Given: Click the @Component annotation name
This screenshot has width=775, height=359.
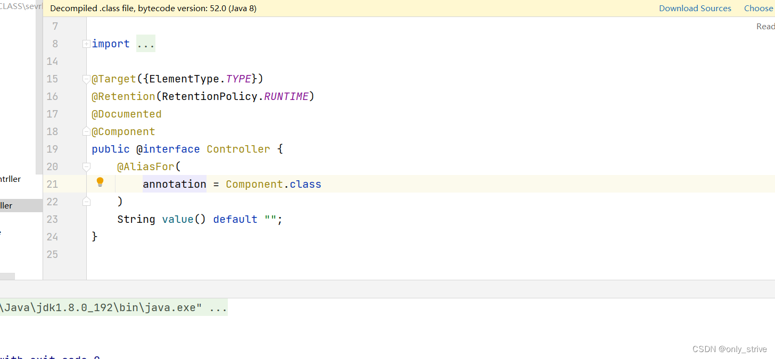Looking at the screenshot, I should 123,131.
